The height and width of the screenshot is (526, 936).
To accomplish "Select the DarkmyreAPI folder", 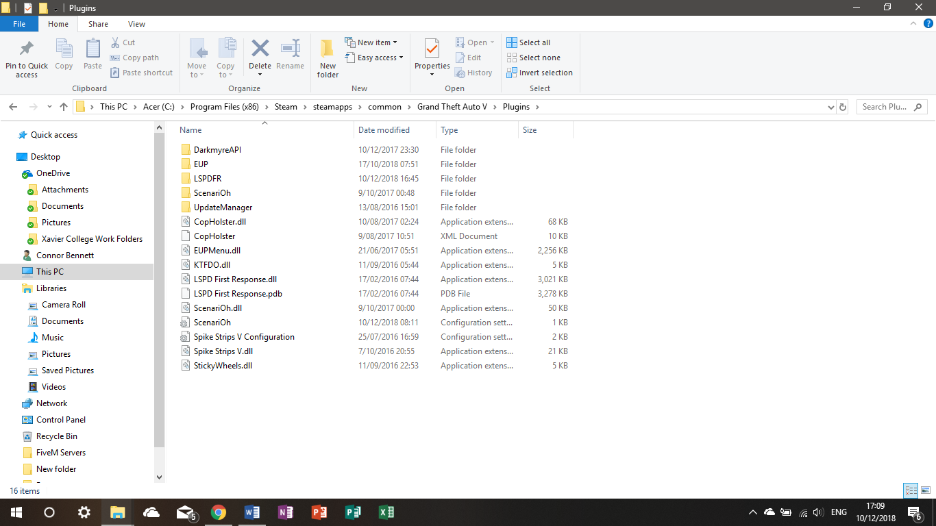I will pyautogui.click(x=217, y=150).
